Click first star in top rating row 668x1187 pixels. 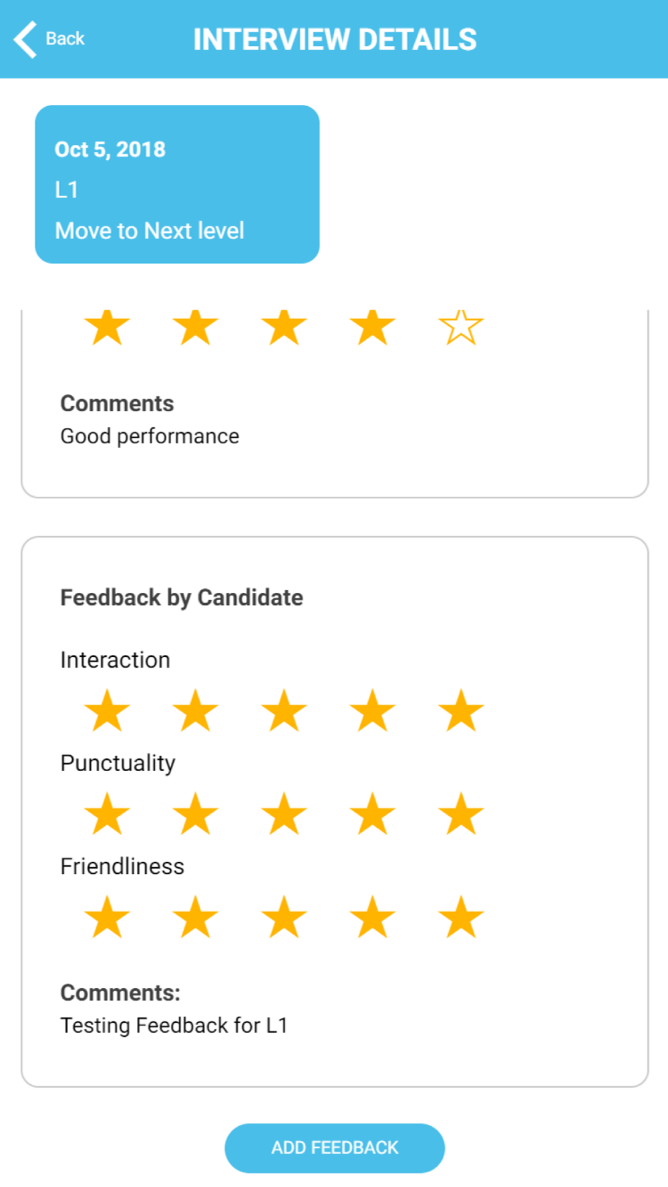click(x=107, y=327)
